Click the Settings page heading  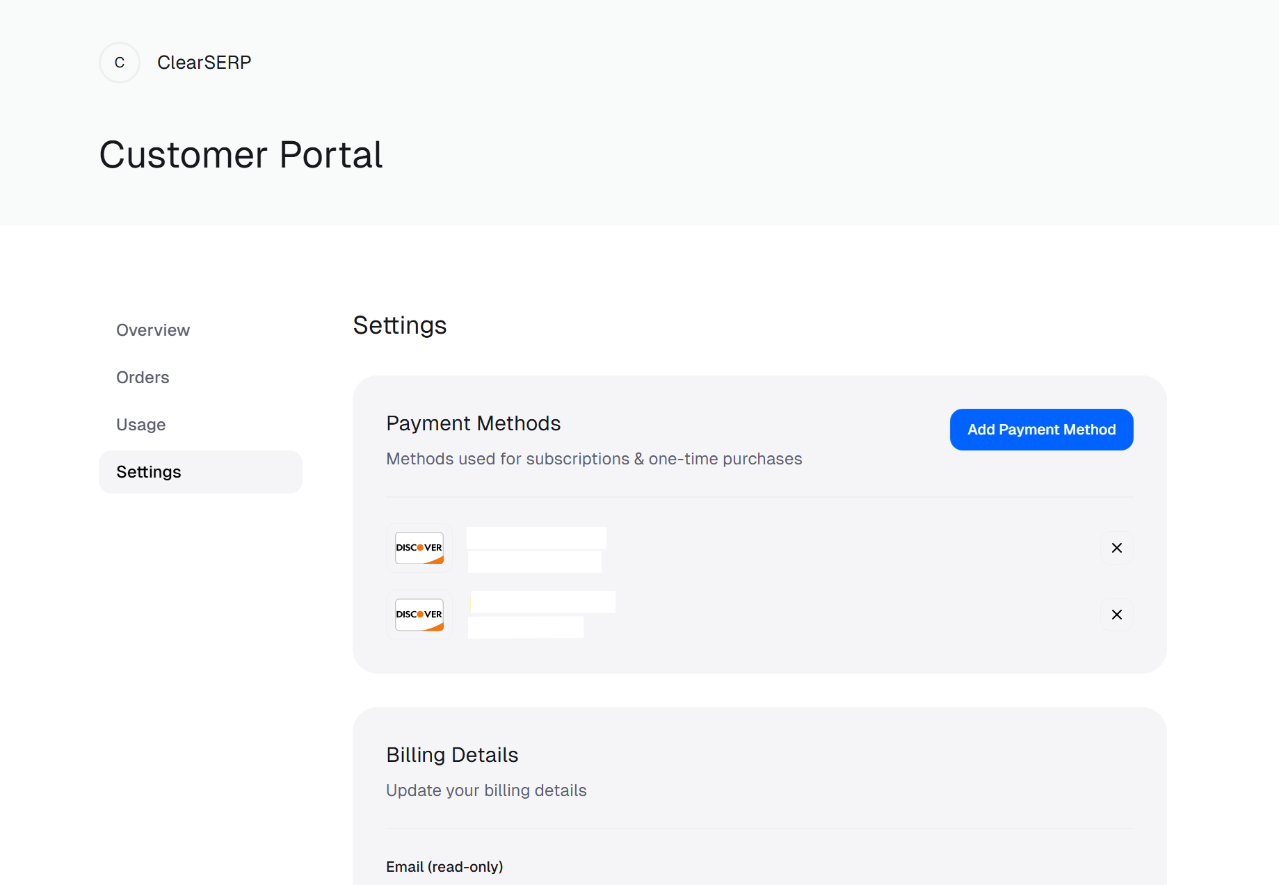400,325
